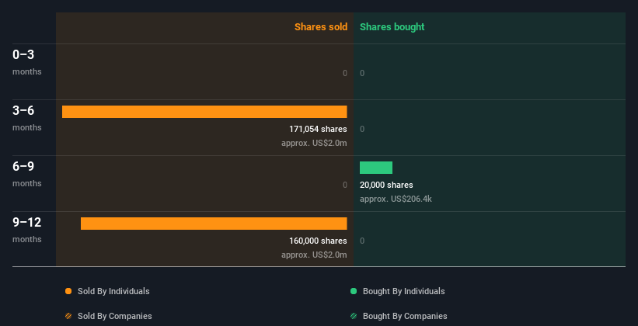This screenshot has height=326, width=638.
Task: Click the 0–3 months row label
Action: click(27, 62)
